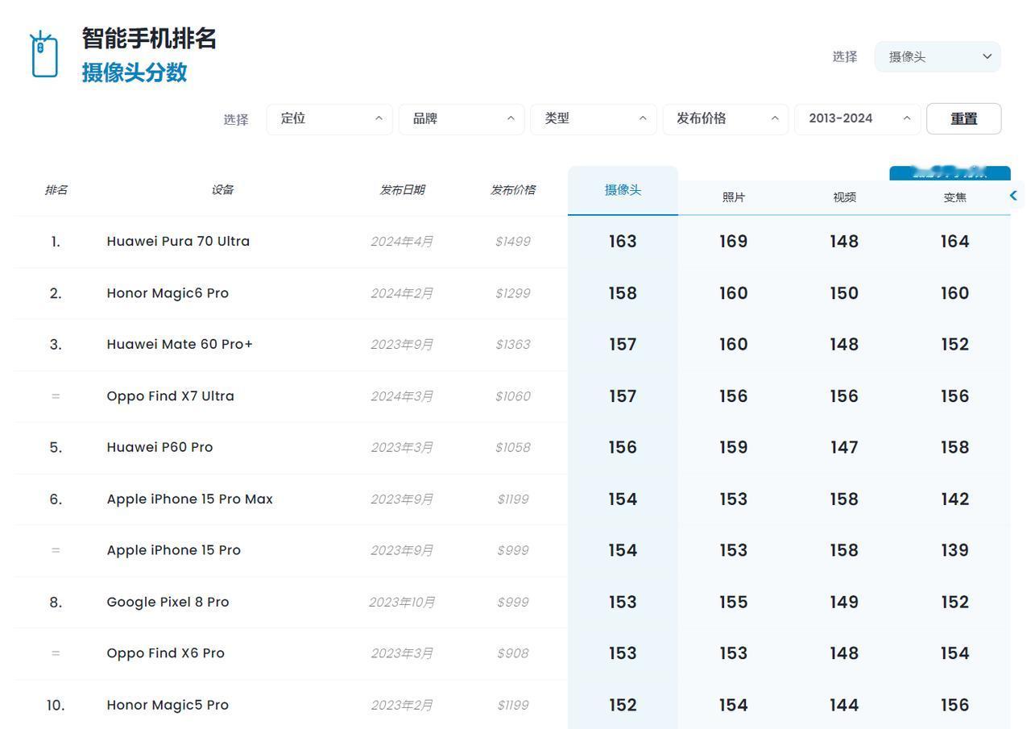Click the 2024年2月 release date
1031x729 pixels.
pos(402,293)
